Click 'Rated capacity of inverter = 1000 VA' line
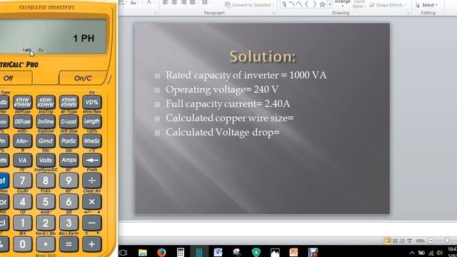This screenshot has height=257, width=457. [246, 75]
